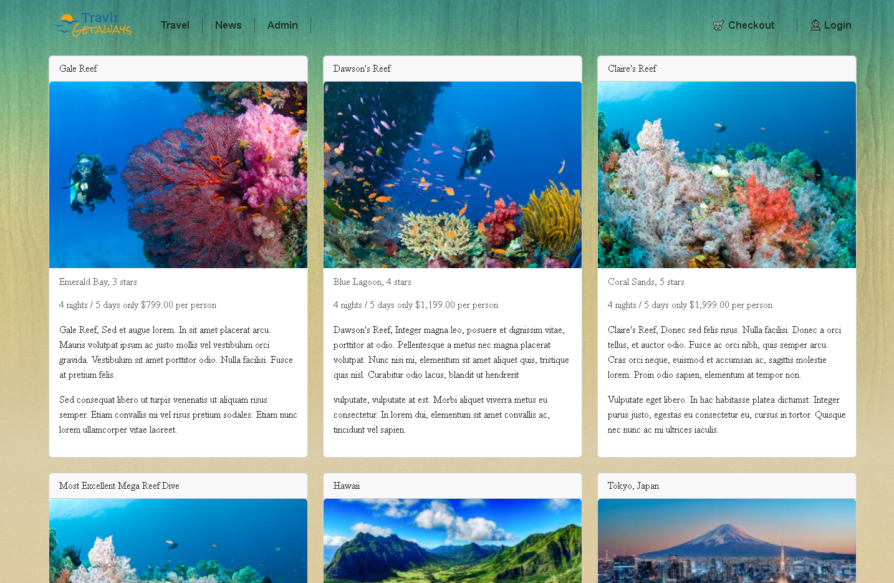Image resolution: width=894 pixels, height=583 pixels.
Task: Click the Dawson's Reef card title
Action: (362, 69)
